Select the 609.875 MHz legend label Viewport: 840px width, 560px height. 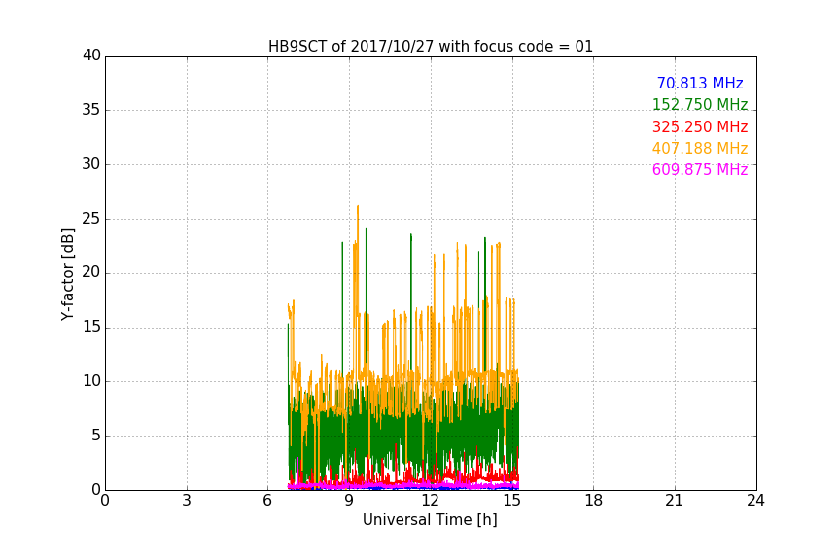tap(700, 169)
